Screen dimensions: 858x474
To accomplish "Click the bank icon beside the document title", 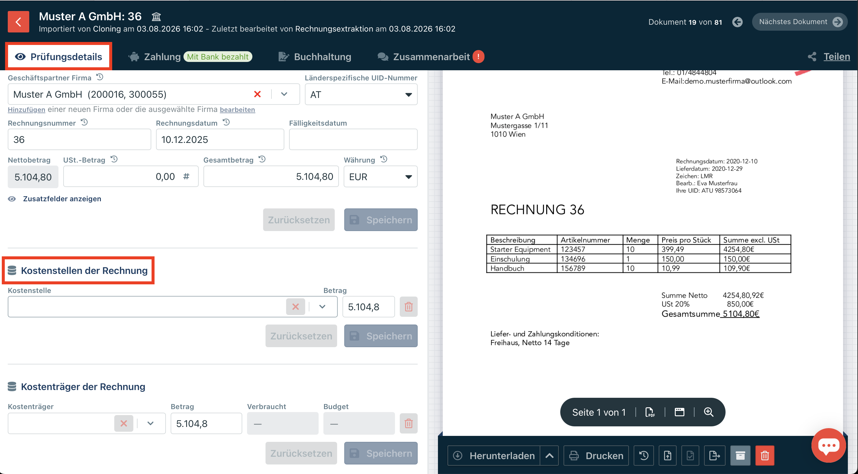I will pyautogui.click(x=156, y=16).
